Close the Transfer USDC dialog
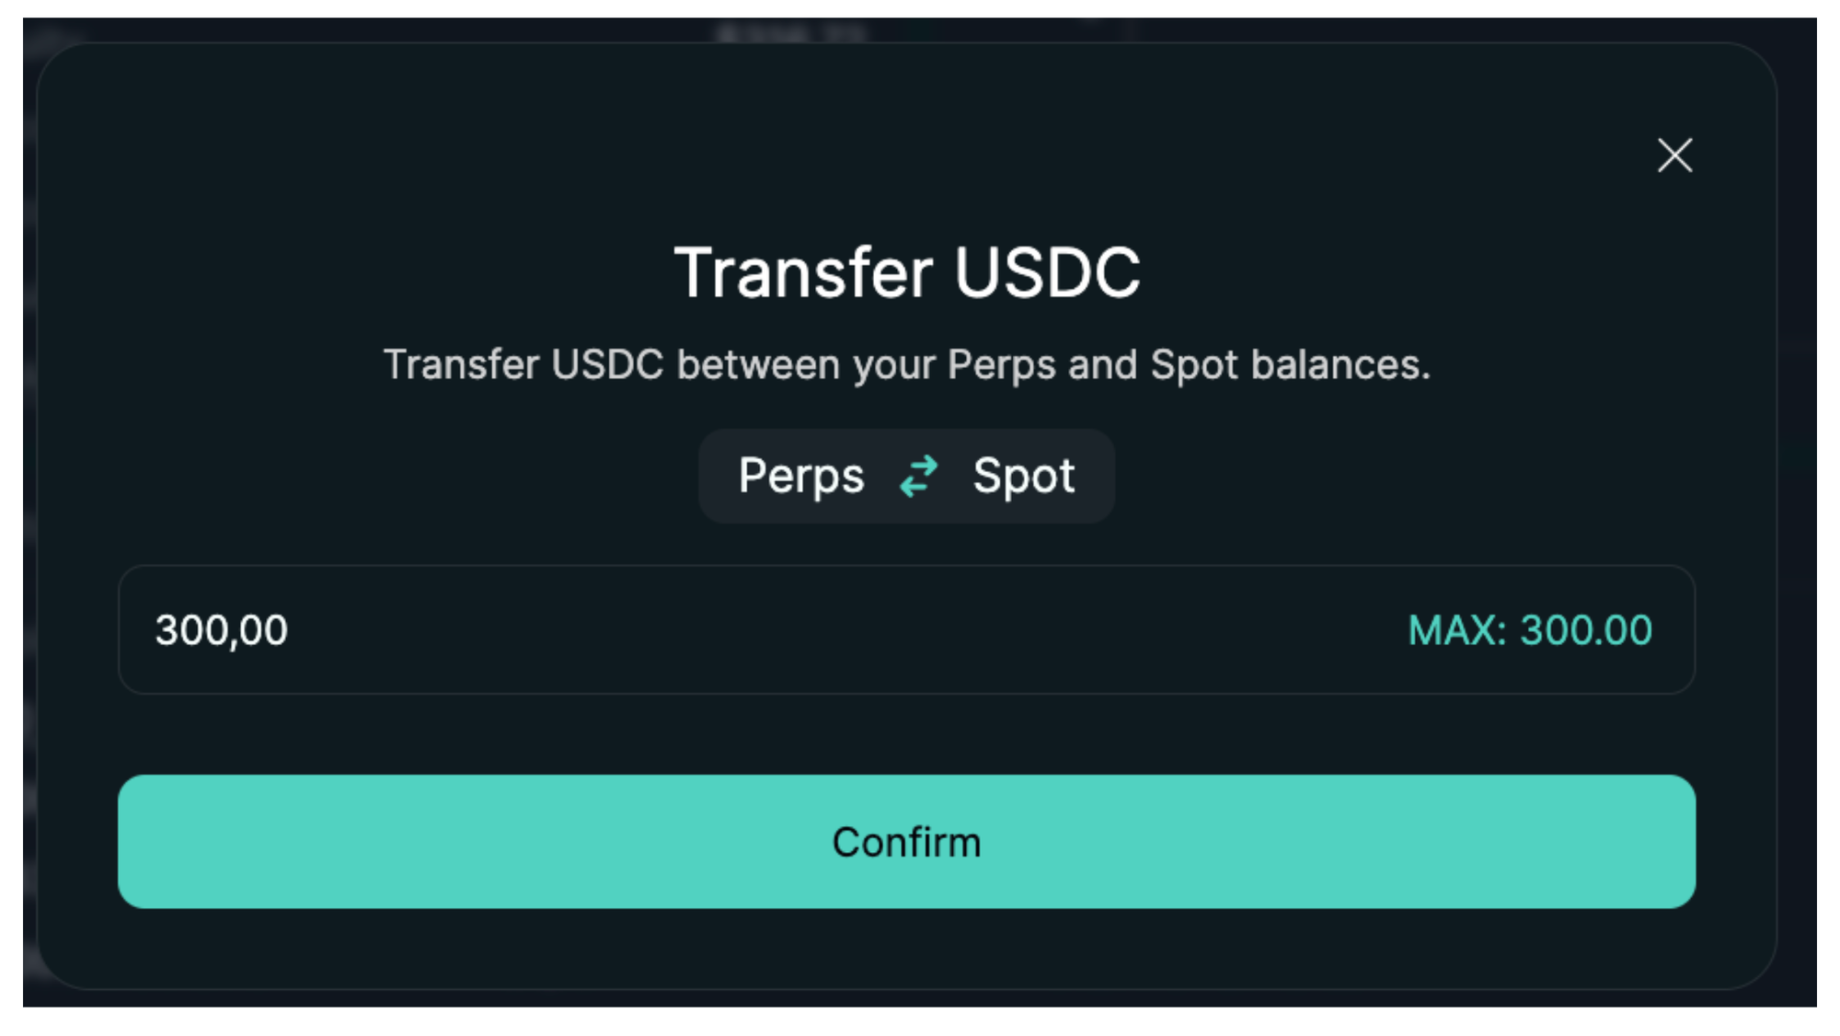 (x=1674, y=155)
